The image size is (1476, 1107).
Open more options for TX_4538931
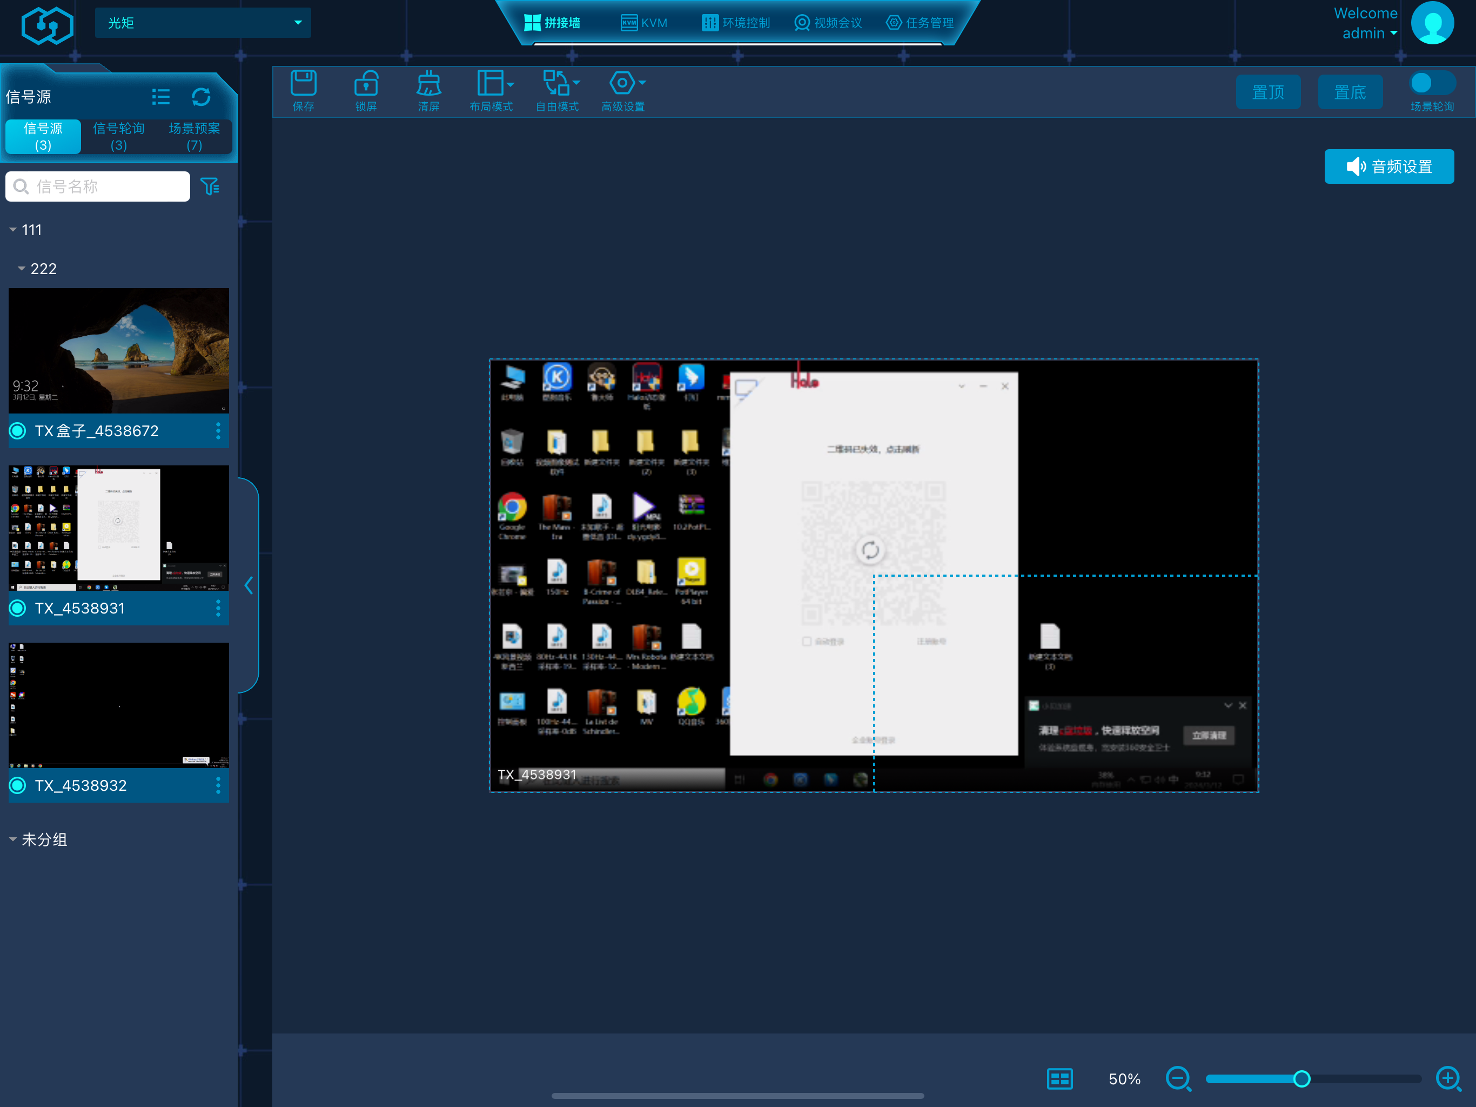[218, 608]
